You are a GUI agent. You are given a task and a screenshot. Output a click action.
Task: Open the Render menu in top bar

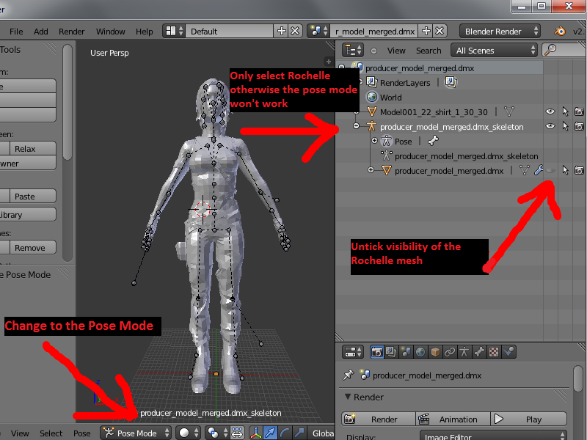point(71,32)
